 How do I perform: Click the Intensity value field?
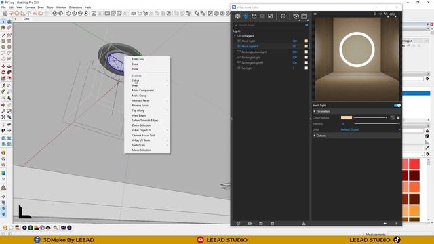pyautogui.click(x=347, y=123)
